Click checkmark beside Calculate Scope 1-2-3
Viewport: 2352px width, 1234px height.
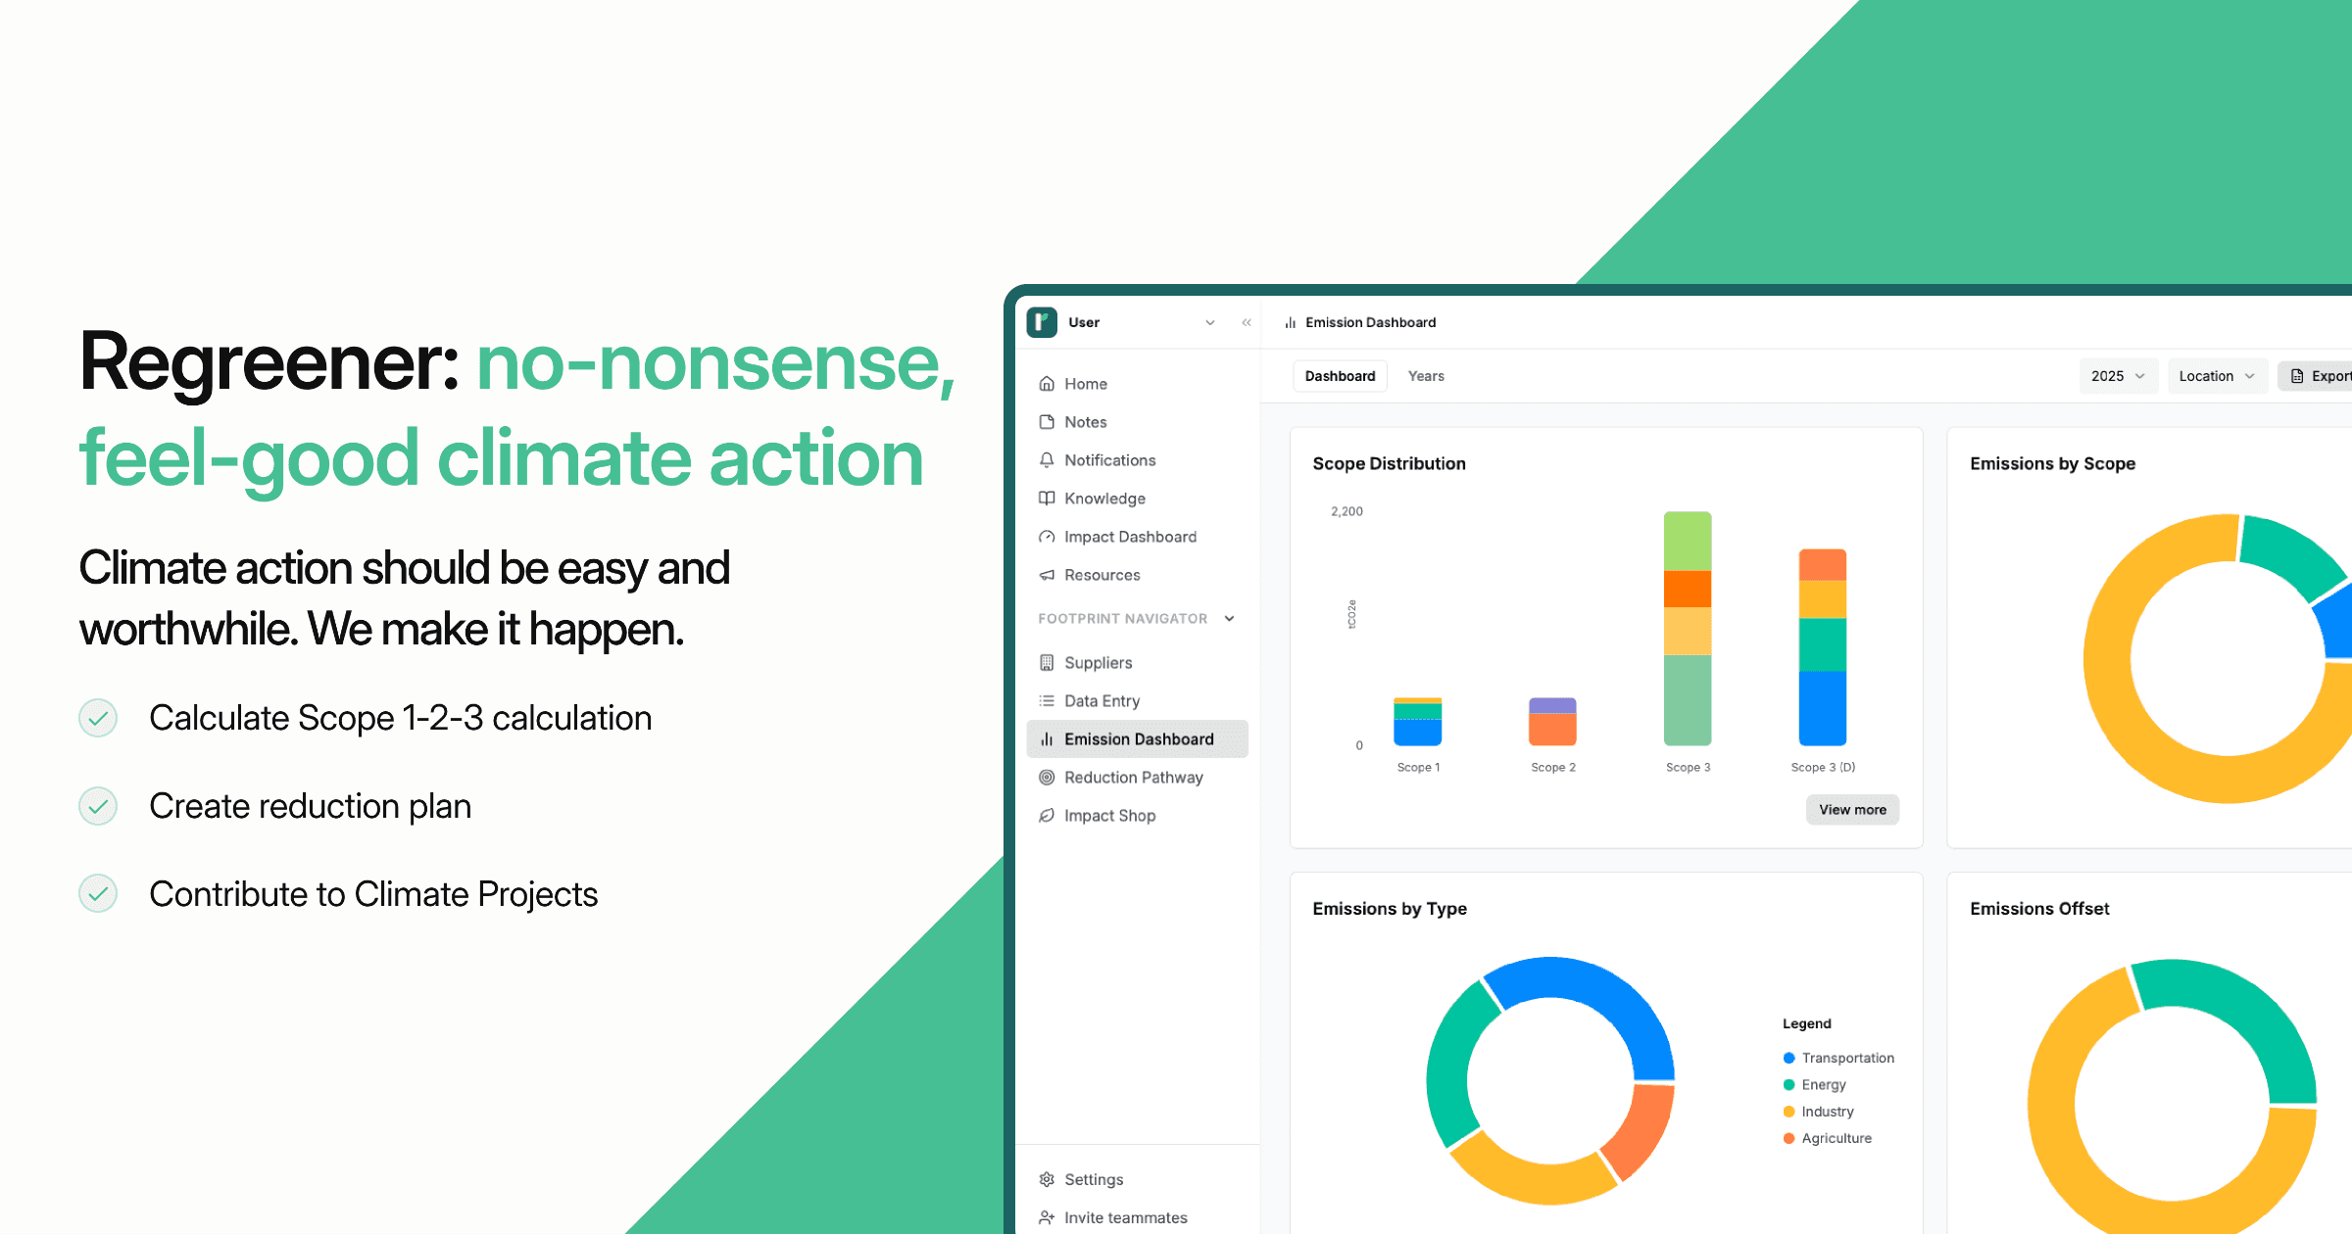coord(98,718)
